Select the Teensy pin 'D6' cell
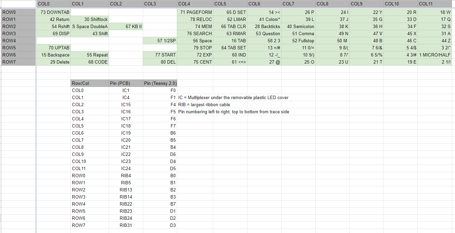 tap(160, 154)
